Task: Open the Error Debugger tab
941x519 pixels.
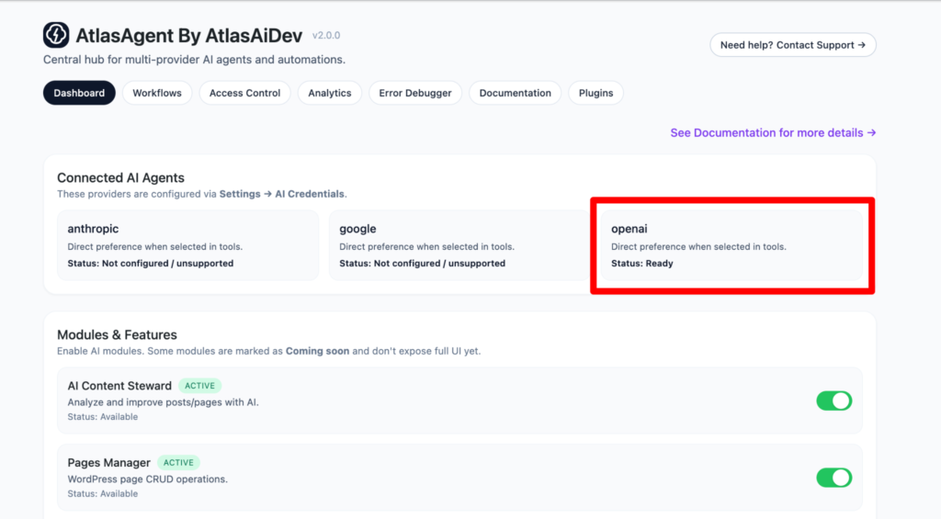Action: point(415,93)
